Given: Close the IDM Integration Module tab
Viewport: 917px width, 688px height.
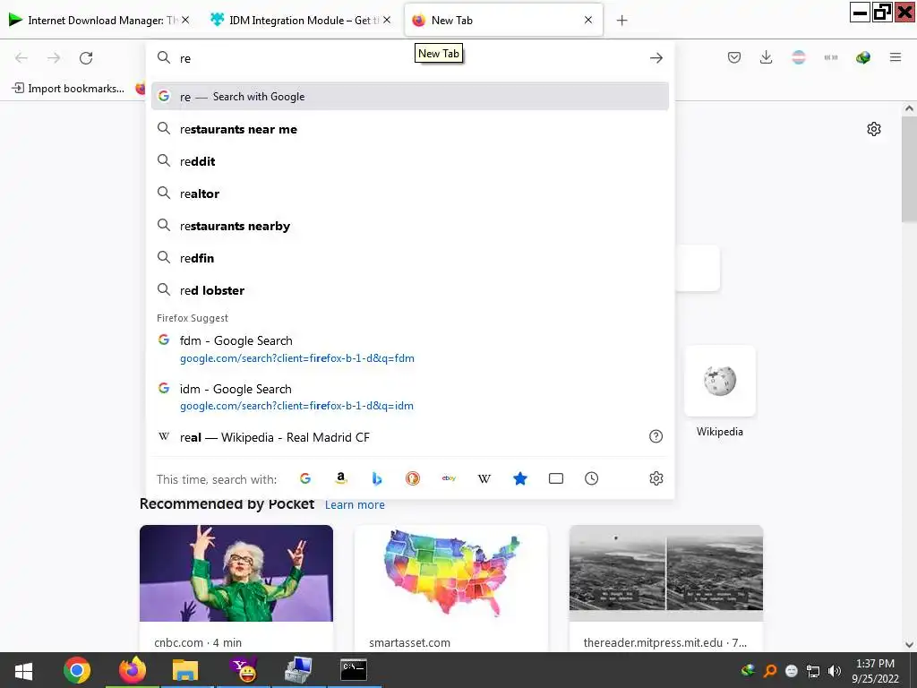Looking at the screenshot, I should 387,20.
